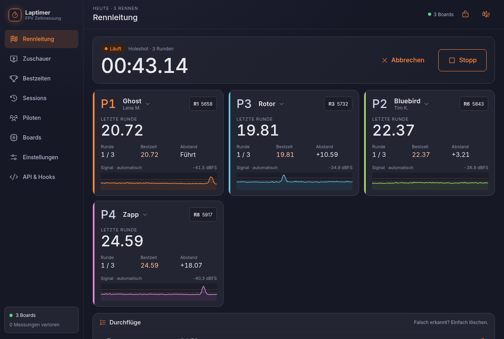
Task: Click the Abbrechen button
Action: coord(403,60)
